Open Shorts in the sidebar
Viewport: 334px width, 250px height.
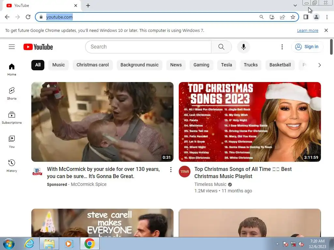12,94
